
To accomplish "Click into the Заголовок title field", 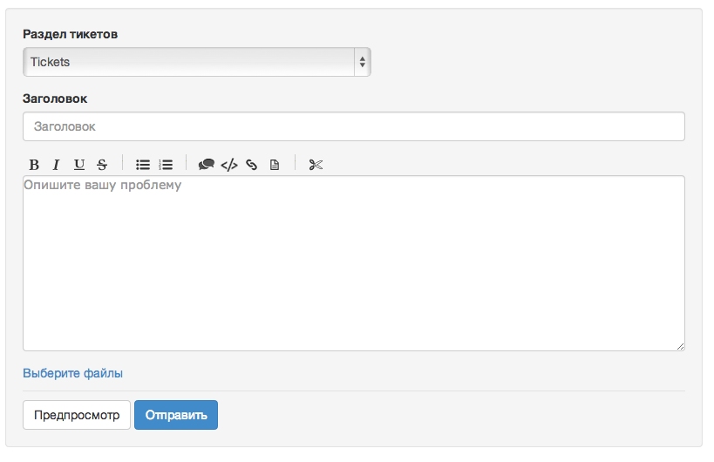I will click(x=353, y=126).
